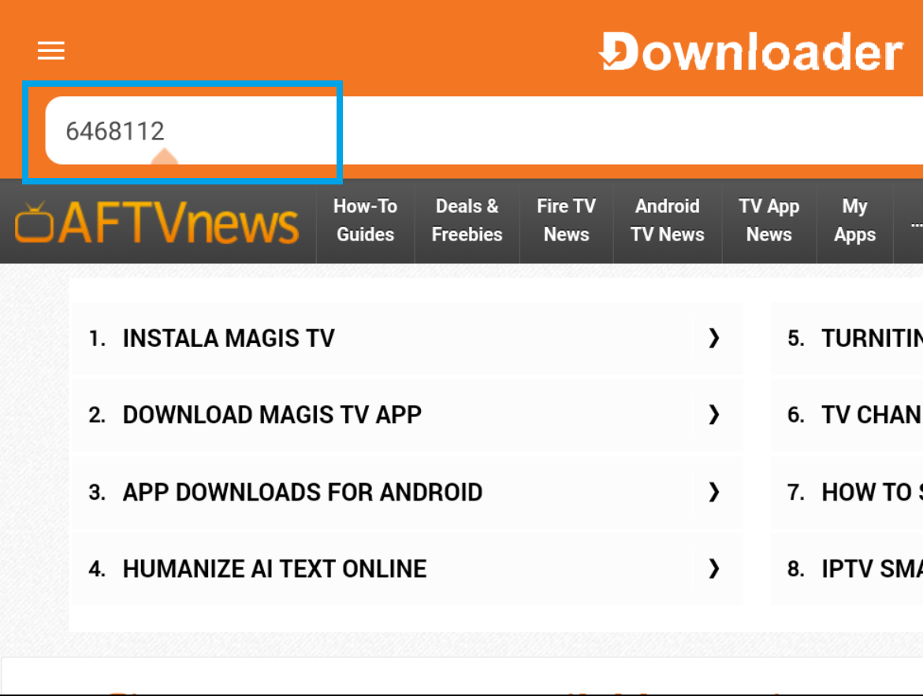Expand the APP DOWNLOADS FOR ANDROID arrow
923x696 pixels.
point(713,492)
